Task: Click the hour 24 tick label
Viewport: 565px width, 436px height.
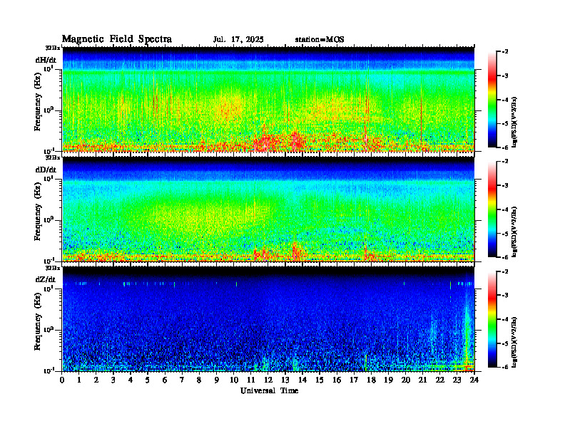Action: [474, 380]
